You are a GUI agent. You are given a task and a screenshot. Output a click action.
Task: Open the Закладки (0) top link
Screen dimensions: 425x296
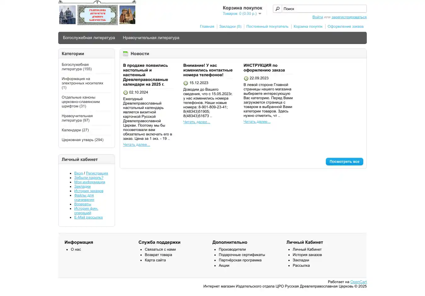pos(230,26)
